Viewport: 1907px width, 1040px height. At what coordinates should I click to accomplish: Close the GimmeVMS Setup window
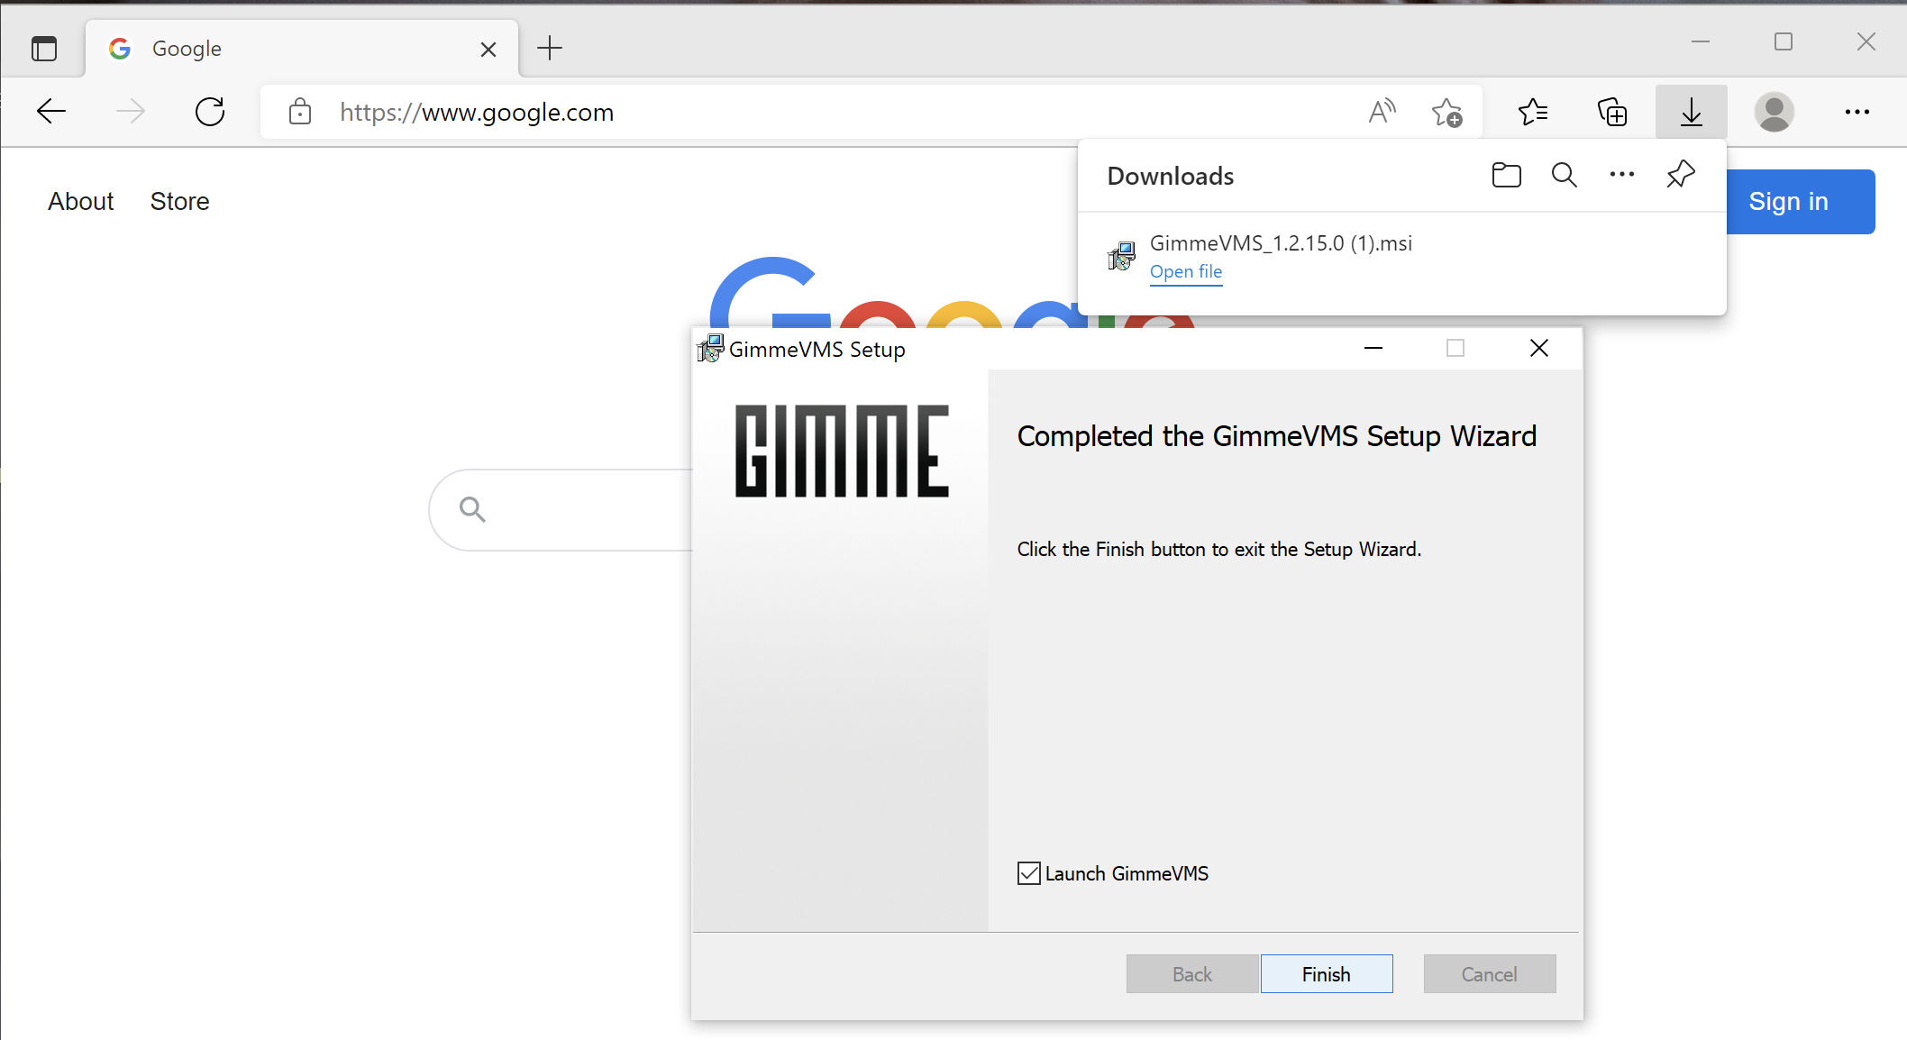(x=1539, y=348)
